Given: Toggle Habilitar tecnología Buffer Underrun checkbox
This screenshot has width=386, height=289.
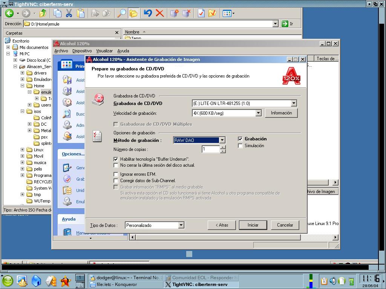Looking at the screenshot, I should [116, 159].
